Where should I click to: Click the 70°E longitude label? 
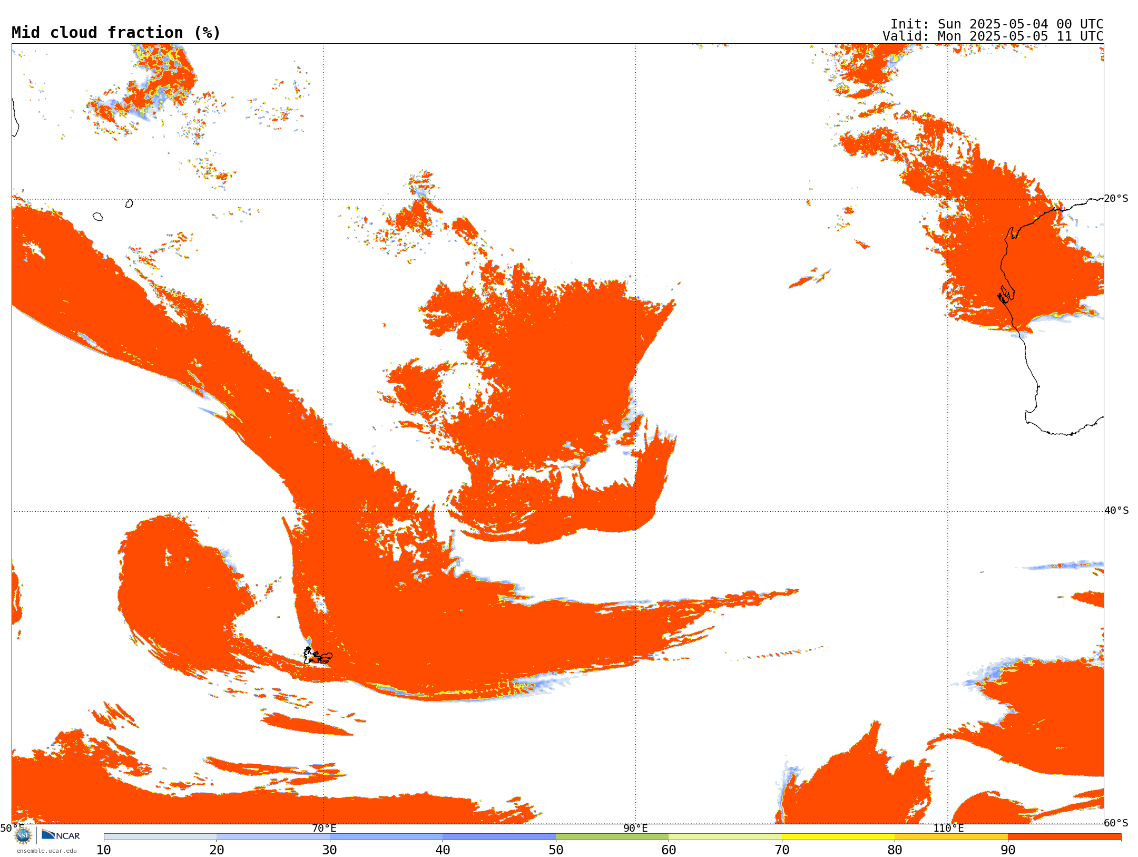click(324, 829)
